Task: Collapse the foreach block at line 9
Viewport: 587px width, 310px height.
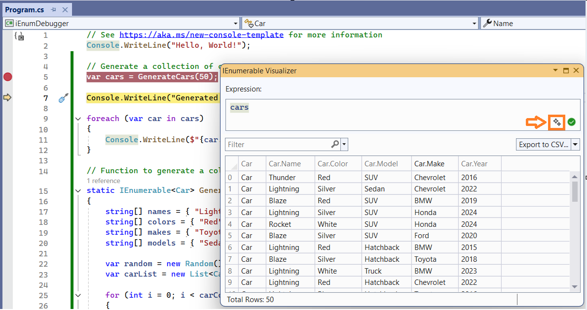Action: point(78,119)
